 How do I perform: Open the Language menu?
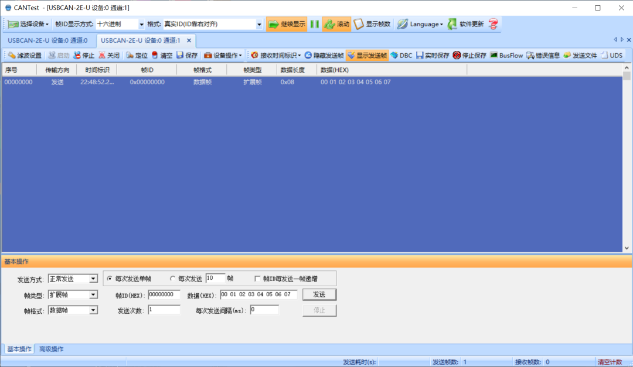point(420,24)
